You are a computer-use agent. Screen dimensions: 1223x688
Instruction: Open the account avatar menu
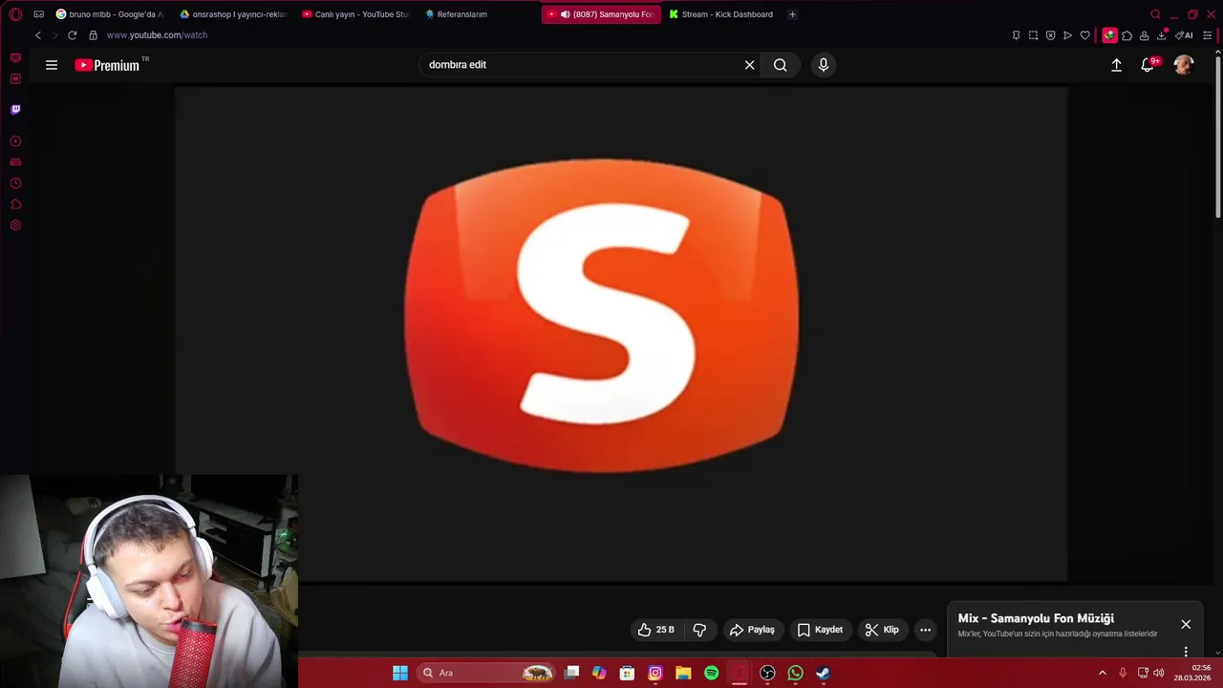[1184, 65]
